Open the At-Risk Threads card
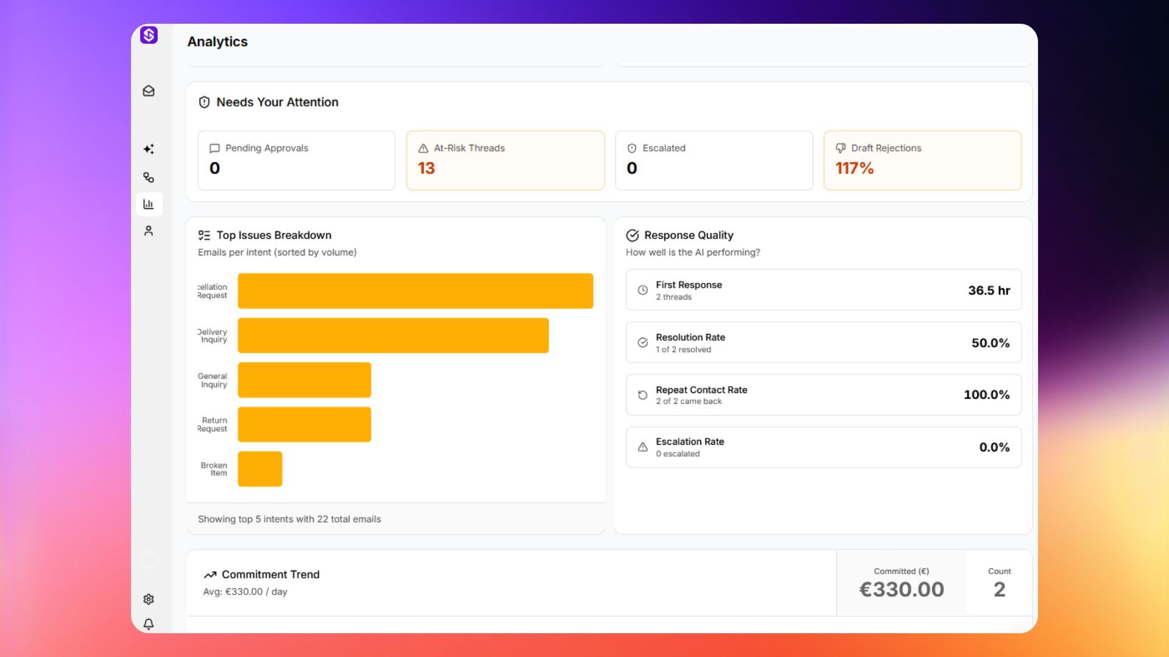The image size is (1169, 657). click(505, 161)
